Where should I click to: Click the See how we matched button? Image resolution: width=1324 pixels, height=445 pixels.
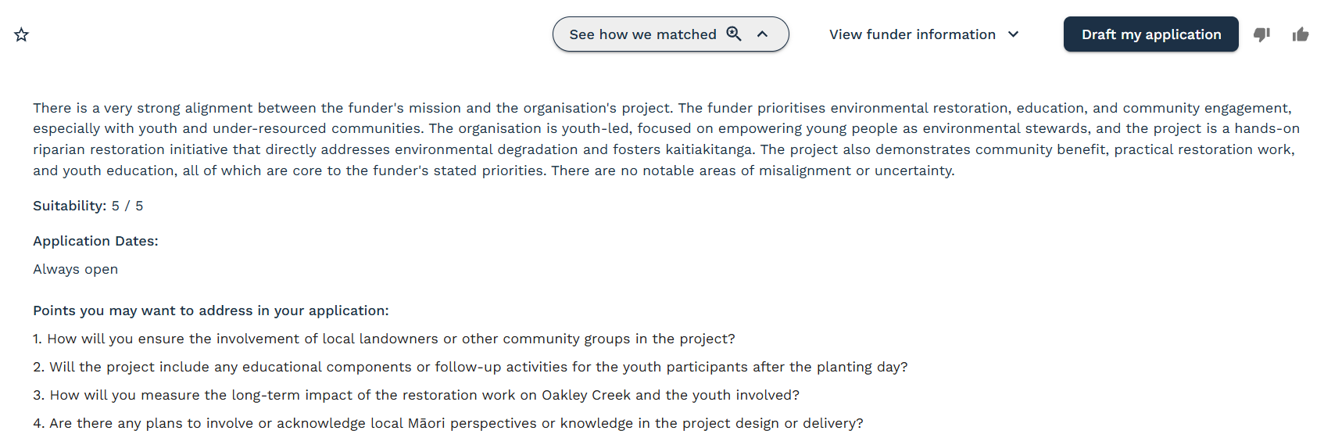tap(671, 34)
